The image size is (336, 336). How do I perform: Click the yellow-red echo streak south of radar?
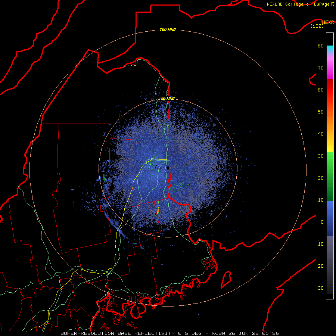158,208
